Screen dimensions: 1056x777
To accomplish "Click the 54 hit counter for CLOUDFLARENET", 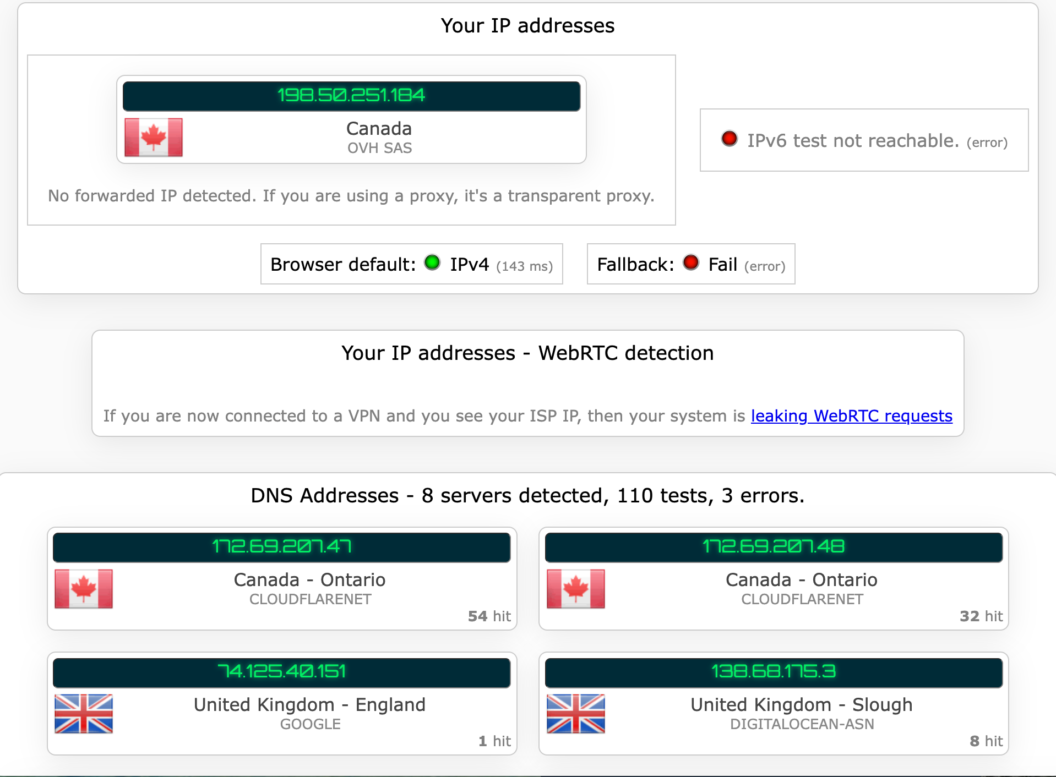I will pyautogui.click(x=489, y=616).
